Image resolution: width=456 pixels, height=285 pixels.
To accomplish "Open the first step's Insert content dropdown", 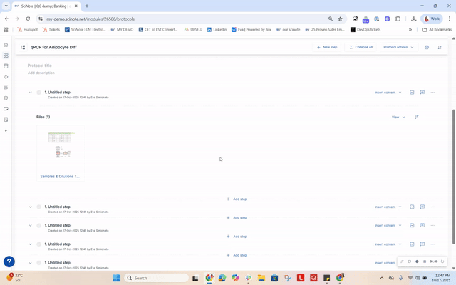I will click(388, 93).
